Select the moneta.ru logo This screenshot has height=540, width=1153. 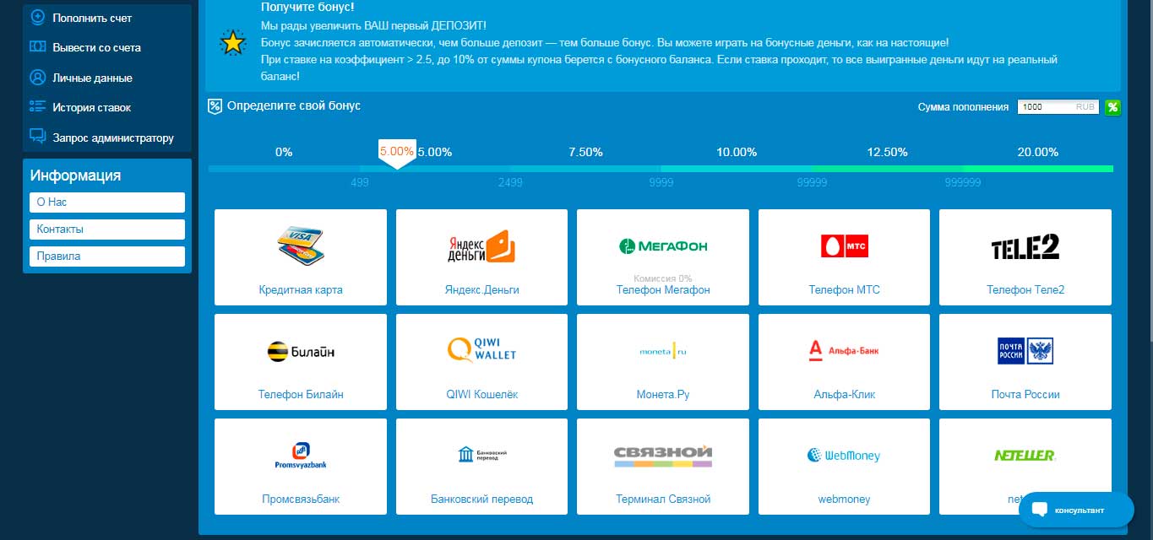[663, 351]
